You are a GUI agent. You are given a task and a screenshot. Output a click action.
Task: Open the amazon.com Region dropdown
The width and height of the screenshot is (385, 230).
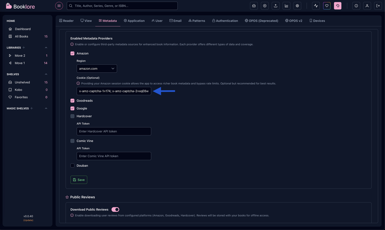click(x=97, y=69)
